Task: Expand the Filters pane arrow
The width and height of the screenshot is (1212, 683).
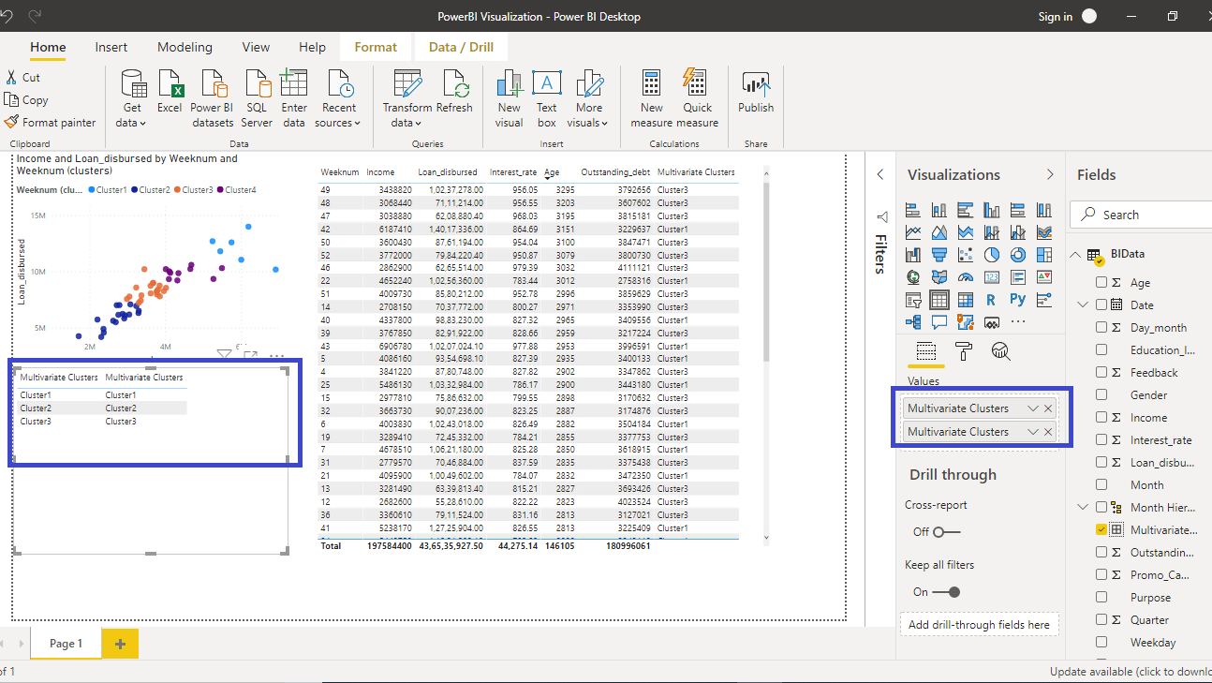Action: click(879, 174)
